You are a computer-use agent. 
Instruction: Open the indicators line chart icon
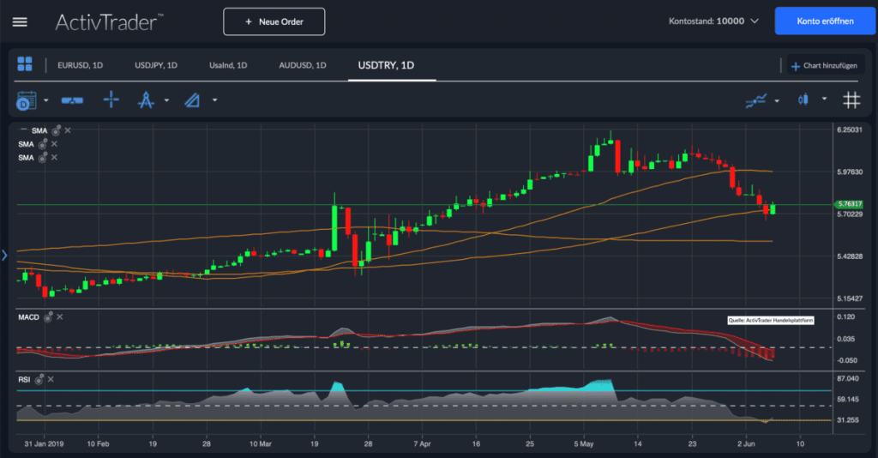point(756,101)
